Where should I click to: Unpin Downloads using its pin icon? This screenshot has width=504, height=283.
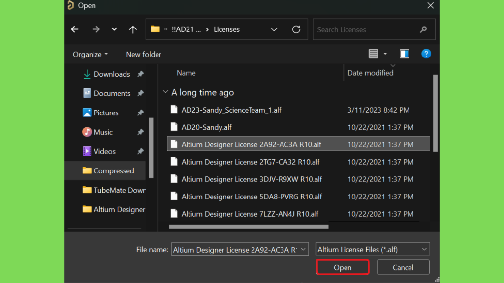point(140,74)
